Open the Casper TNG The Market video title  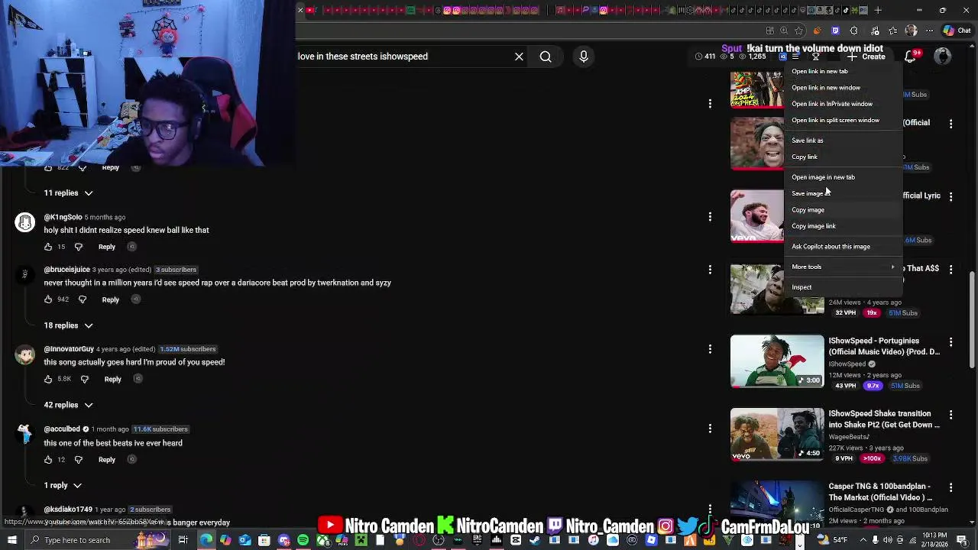click(x=881, y=492)
